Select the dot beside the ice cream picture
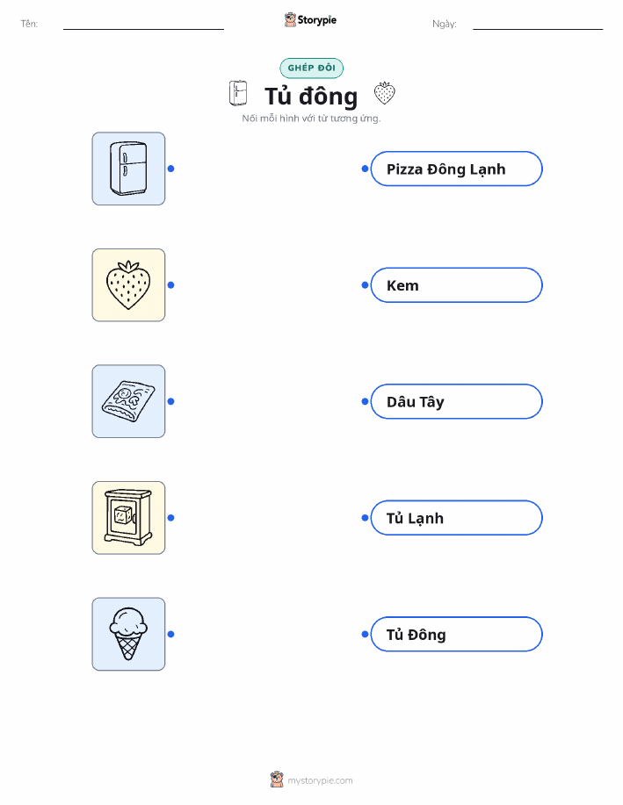 171,635
